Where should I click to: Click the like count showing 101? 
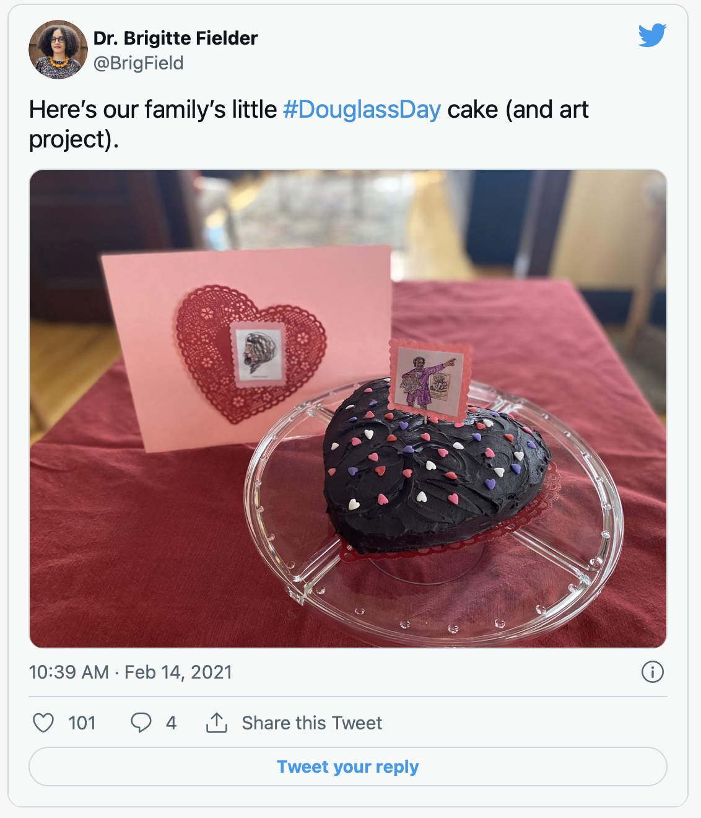point(81,723)
